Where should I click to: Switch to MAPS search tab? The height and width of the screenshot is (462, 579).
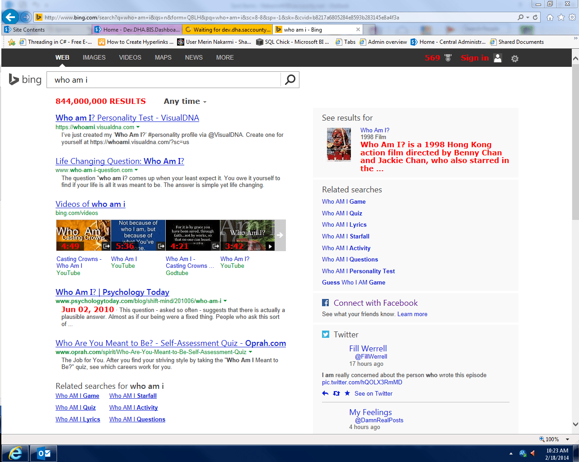pyautogui.click(x=163, y=57)
